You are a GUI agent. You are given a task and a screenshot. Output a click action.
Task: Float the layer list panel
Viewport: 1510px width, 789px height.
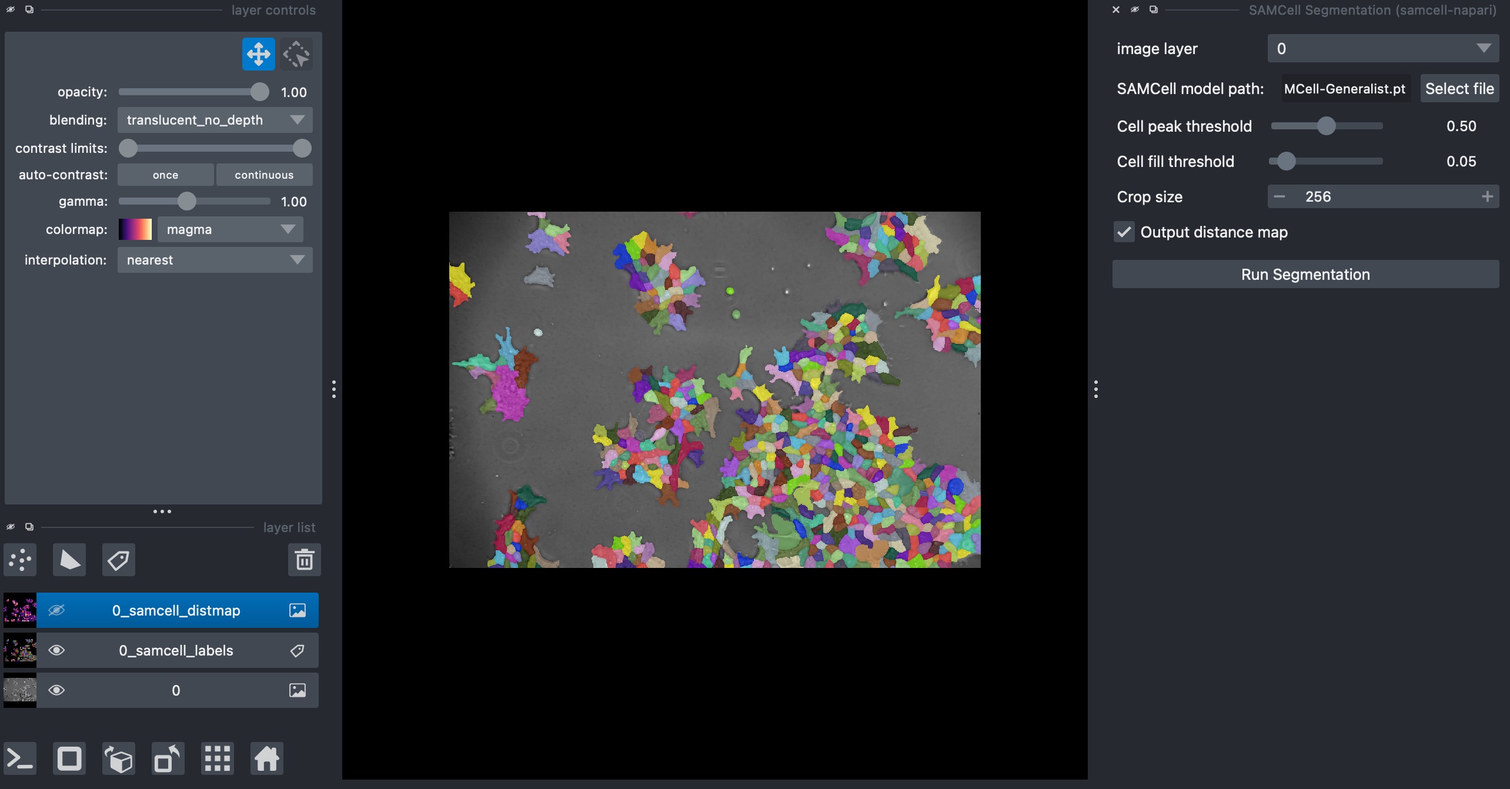click(29, 527)
